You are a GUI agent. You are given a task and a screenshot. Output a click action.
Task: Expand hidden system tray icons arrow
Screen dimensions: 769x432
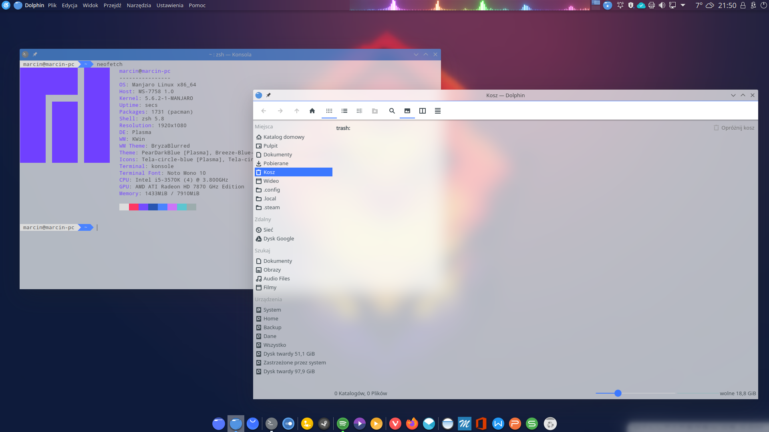[683, 5]
